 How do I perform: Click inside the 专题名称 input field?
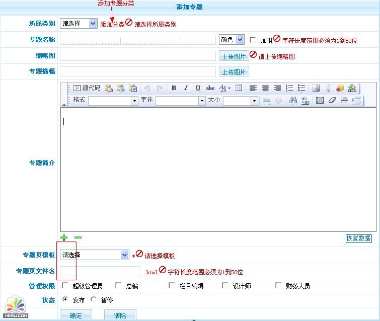[137, 40]
